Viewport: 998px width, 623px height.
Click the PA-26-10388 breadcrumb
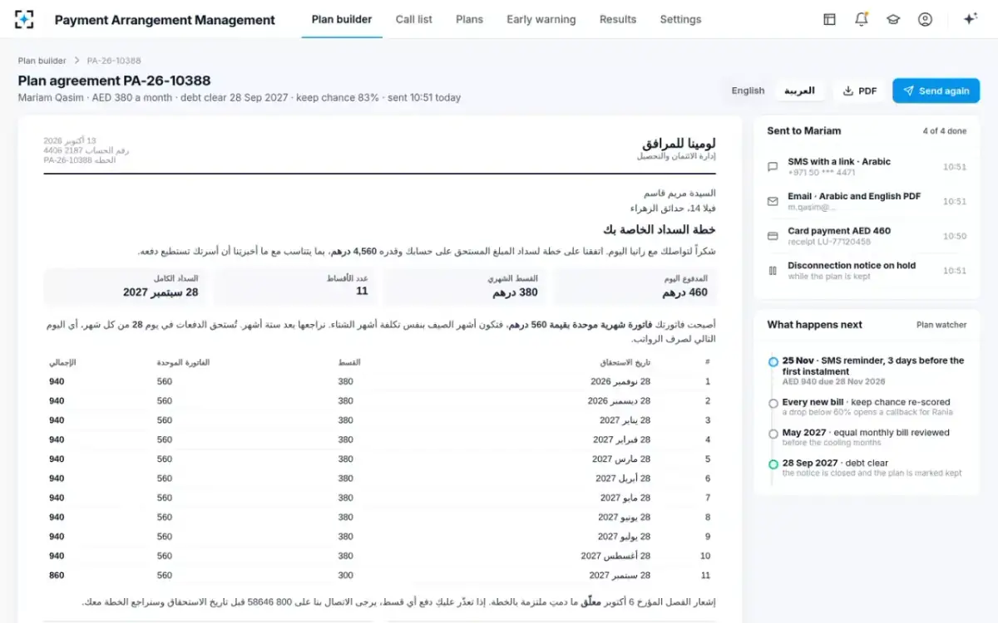[114, 61]
